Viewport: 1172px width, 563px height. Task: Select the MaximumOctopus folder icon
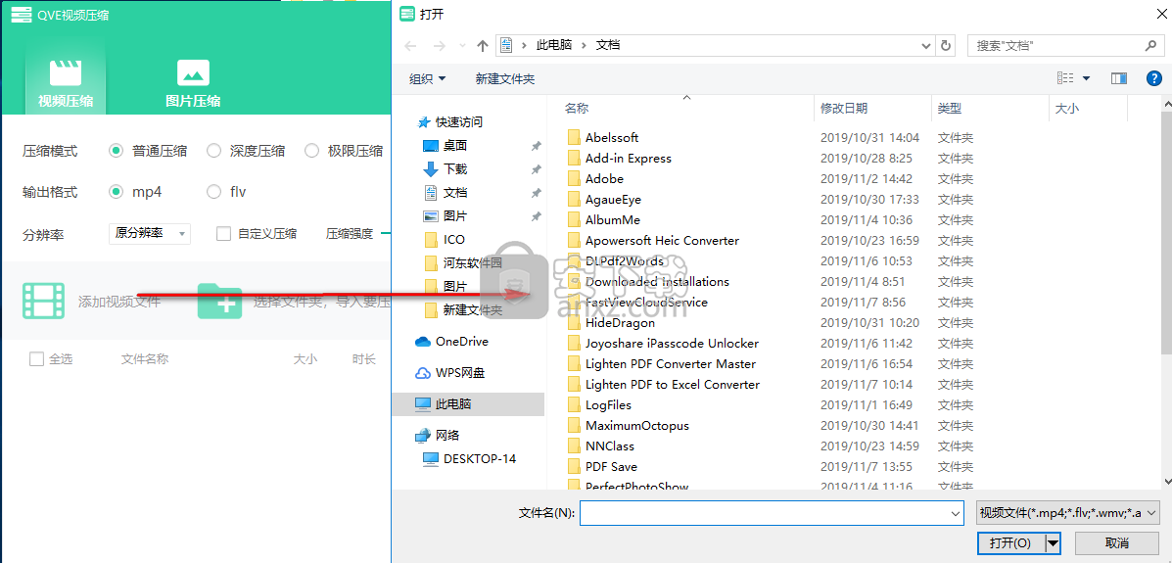574,425
